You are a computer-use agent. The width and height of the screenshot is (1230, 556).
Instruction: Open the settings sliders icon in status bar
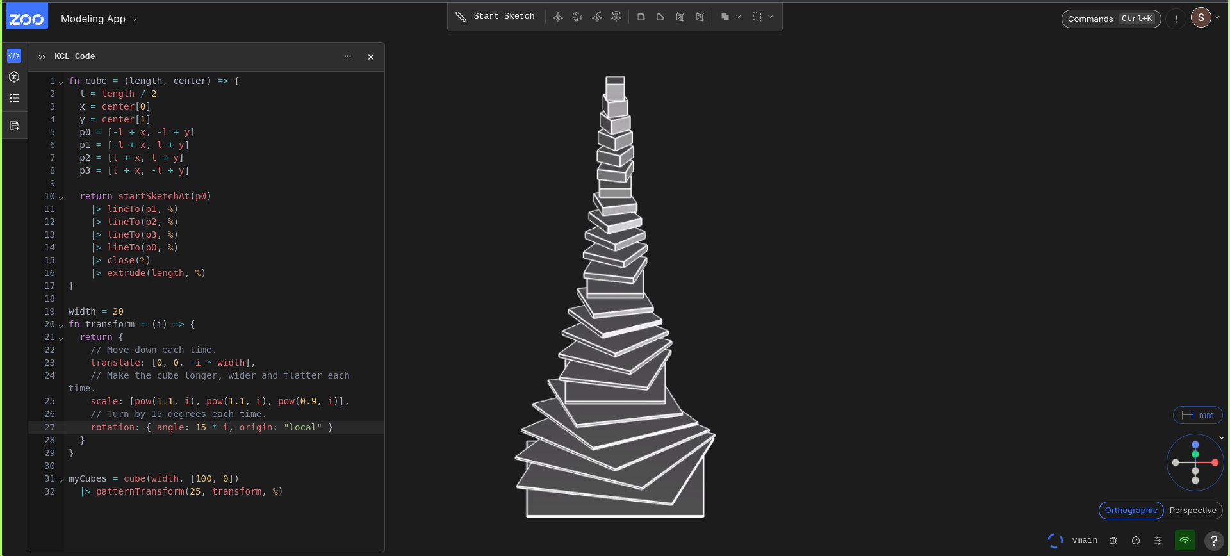[1158, 541]
